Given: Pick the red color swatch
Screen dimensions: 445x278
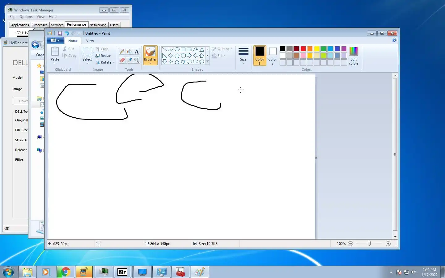Looking at the screenshot, I should click(x=303, y=49).
